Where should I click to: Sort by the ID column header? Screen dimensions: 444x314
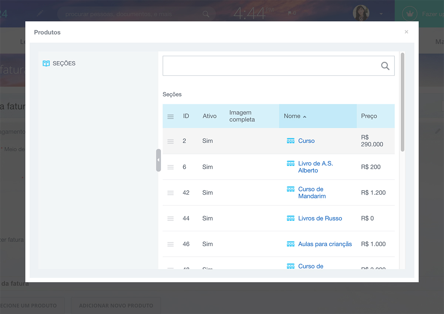186,116
